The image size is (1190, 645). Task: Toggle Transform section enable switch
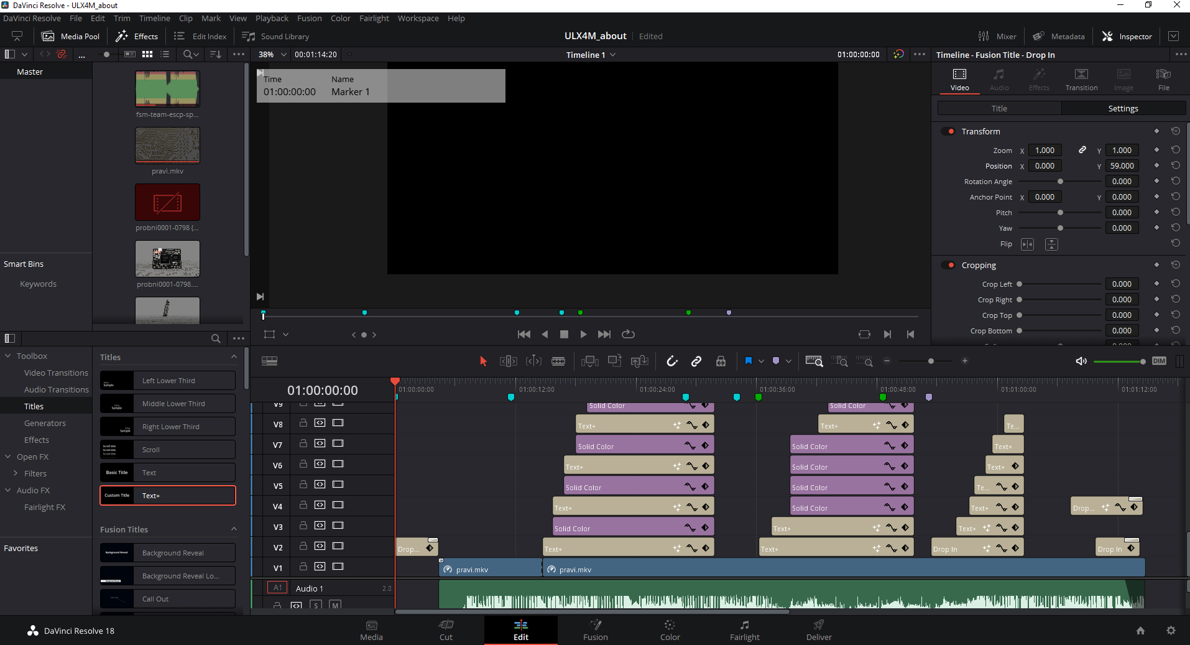948,131
